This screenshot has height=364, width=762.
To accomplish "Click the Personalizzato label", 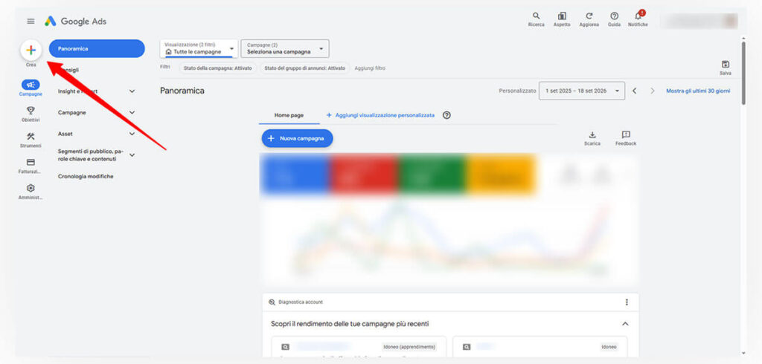I will (x=517, y=91).
